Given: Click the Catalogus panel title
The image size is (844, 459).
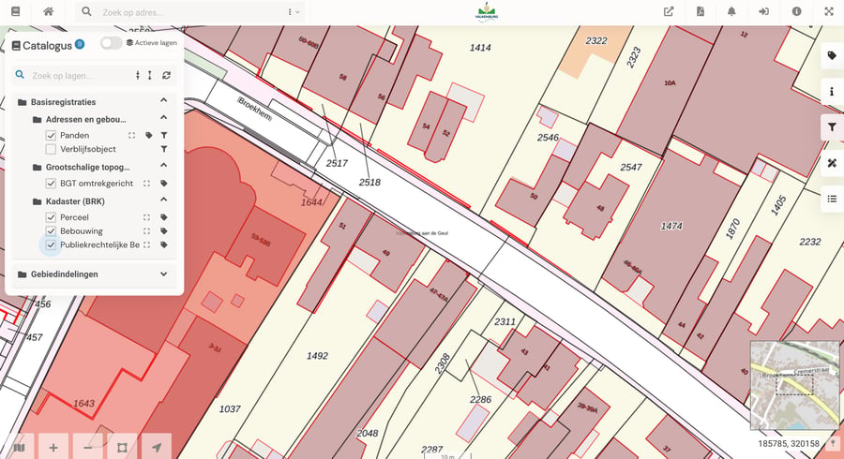Looking at the screenshot, I should click(x=48, y=46).
